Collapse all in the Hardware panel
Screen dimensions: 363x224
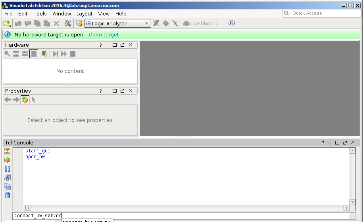[x=16, y=54]
